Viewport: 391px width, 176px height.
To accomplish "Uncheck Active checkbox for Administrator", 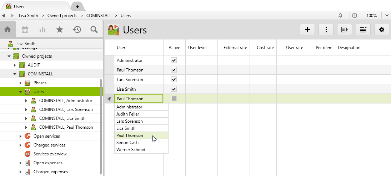I will pyautogui.click(x=174, y=60).
